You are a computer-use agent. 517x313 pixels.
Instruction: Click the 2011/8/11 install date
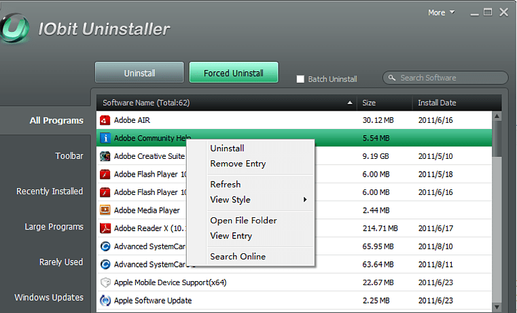coord(435,264)
